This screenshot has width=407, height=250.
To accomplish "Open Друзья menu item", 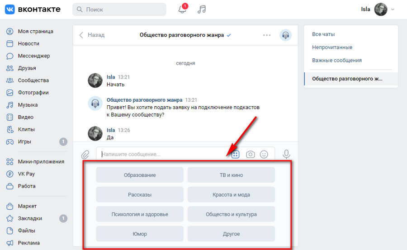I will click(27, 68).
